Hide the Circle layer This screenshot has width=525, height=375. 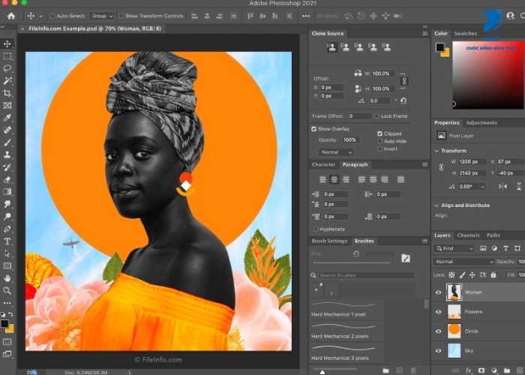pos(438,331)
